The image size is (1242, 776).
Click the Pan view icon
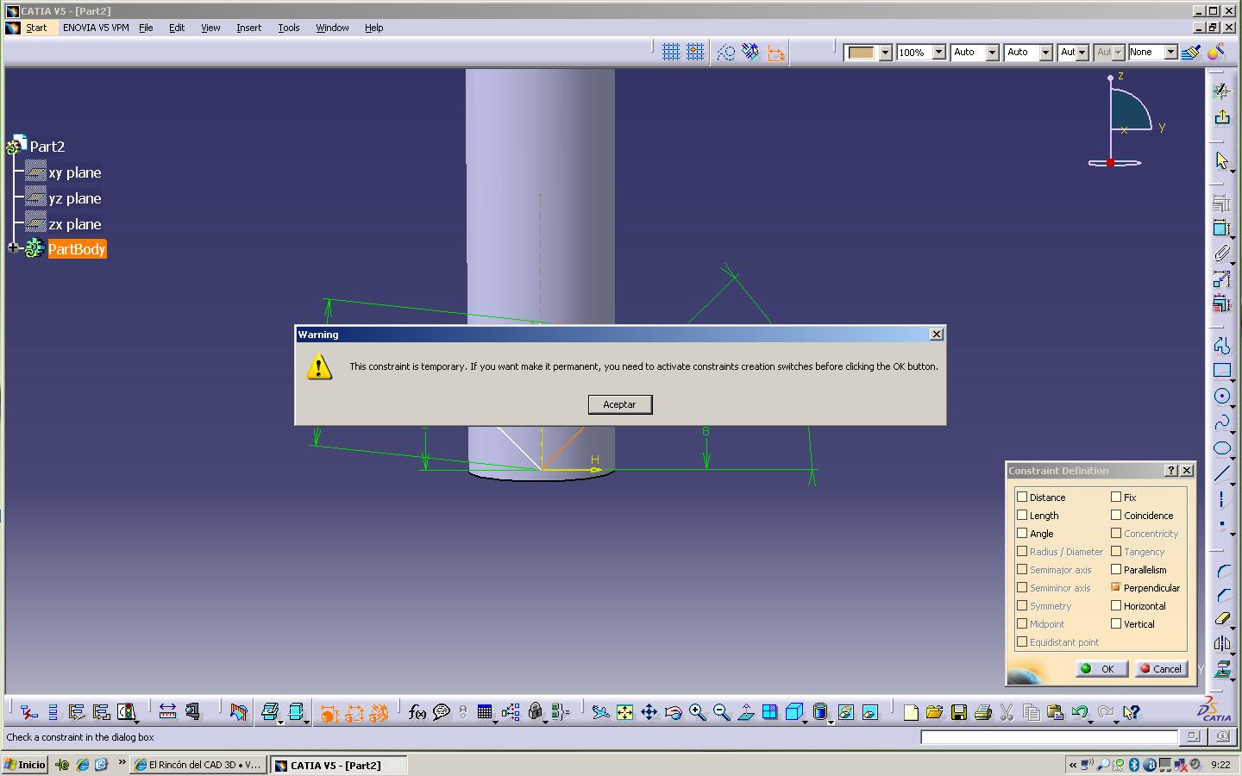pyautogui.click(x=649, y=712)
